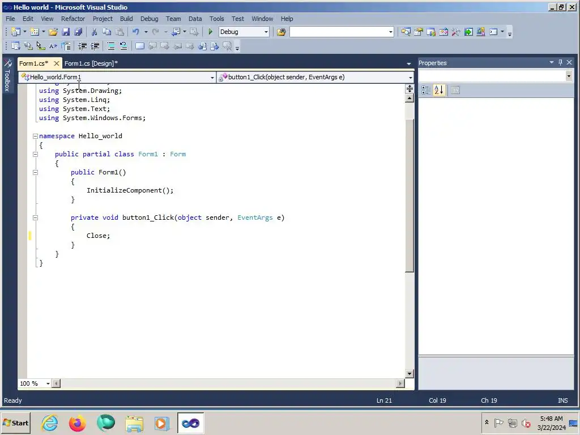Collapse the Form1 class code block

35,154
